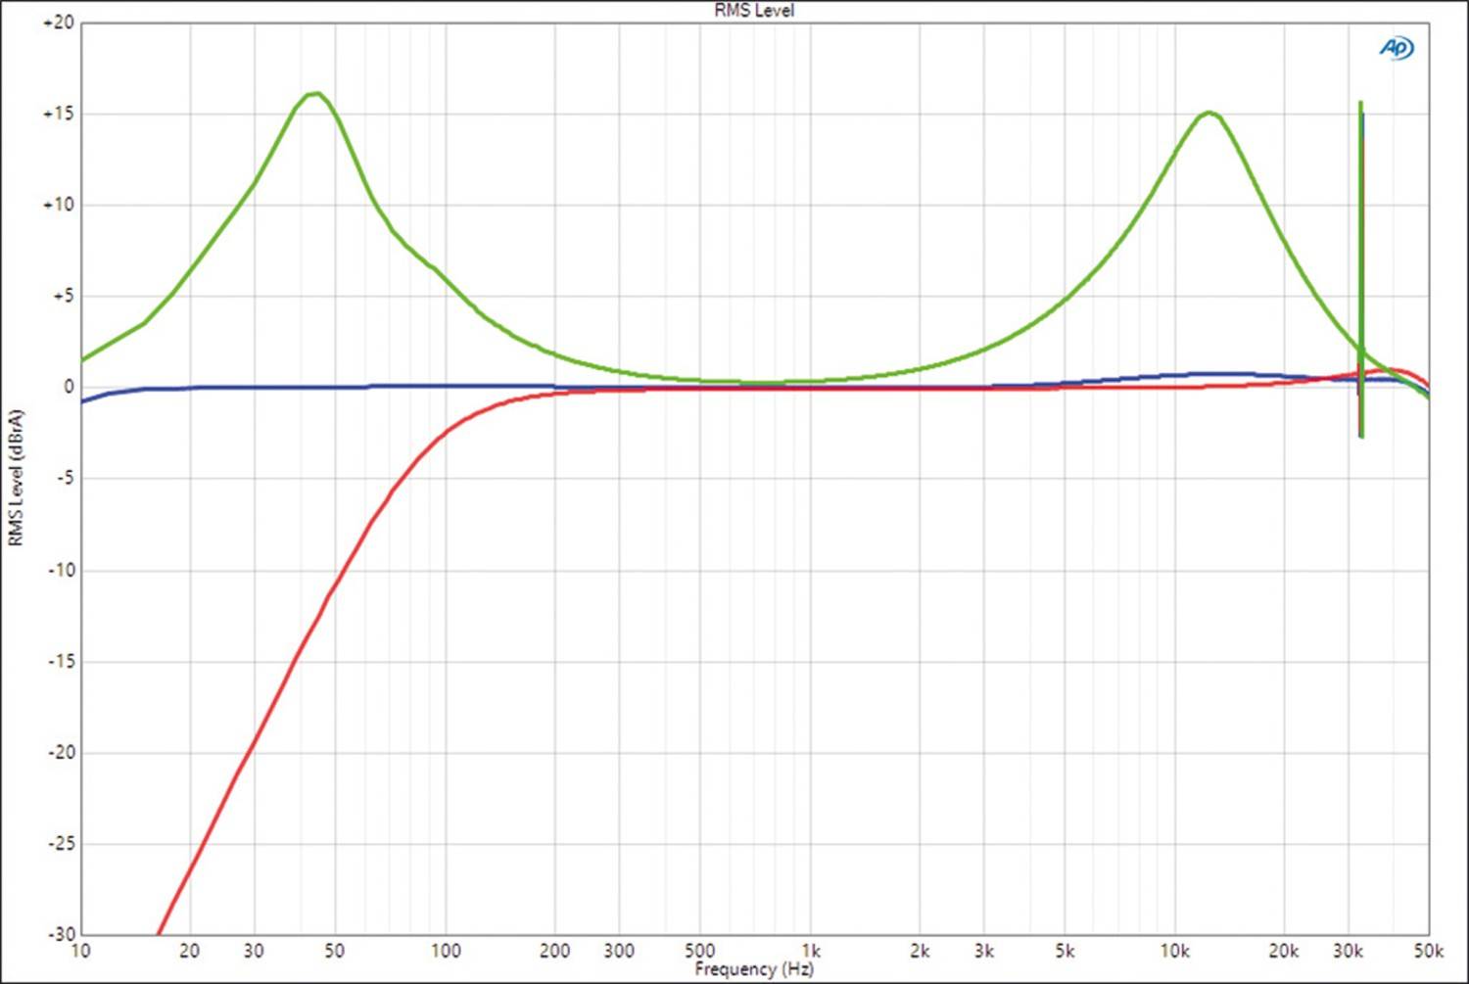1469x984 pixels.
Task: Click the -25 label on vertical axis
Action: [x=60, y=843]
